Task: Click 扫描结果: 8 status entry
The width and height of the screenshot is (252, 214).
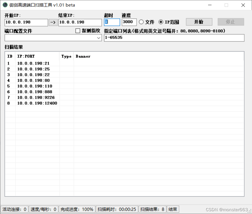Action: (152, 209)
